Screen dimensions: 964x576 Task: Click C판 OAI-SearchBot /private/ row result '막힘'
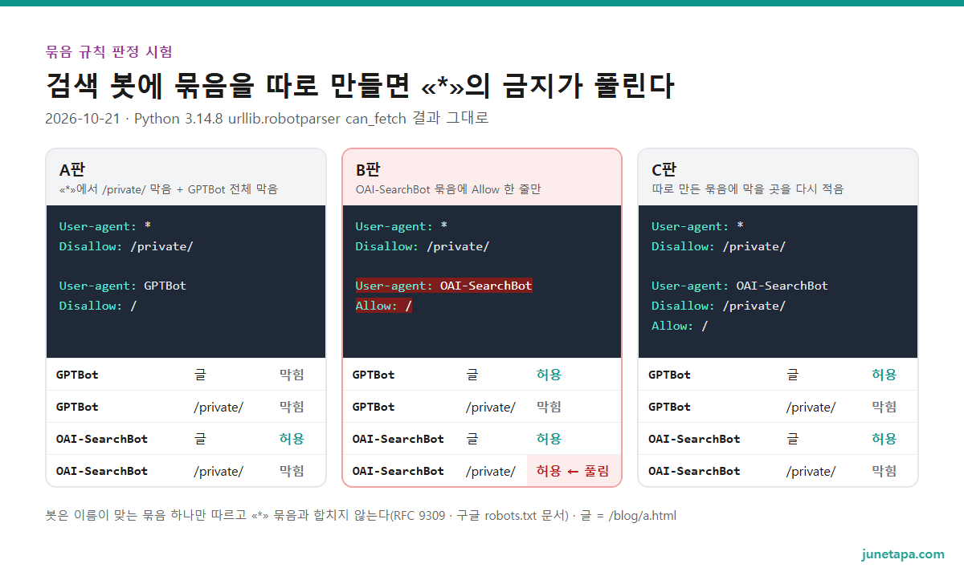[x=884, y=471]
